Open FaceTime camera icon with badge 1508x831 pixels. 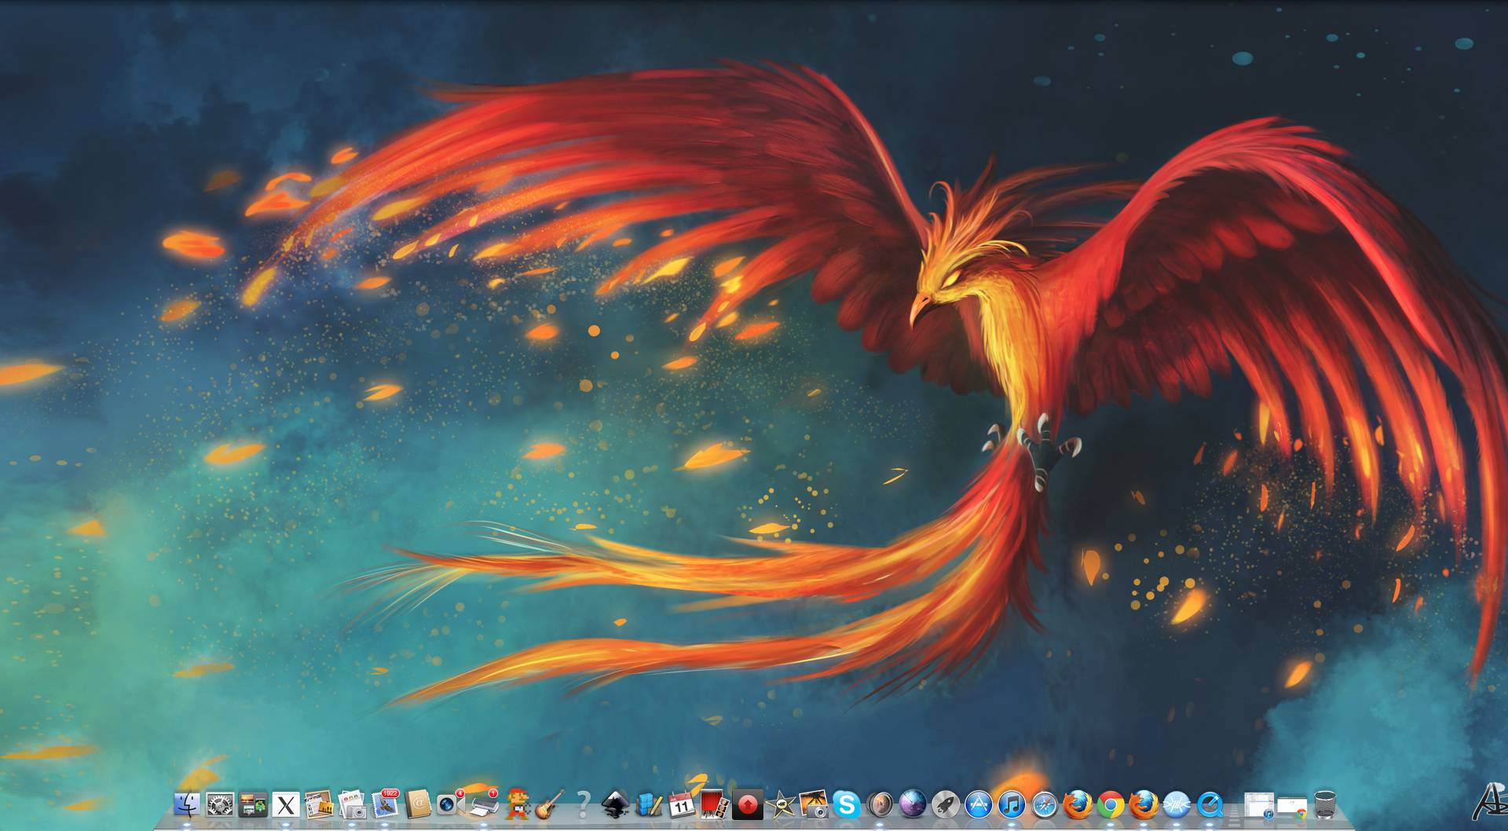point(451,804)
